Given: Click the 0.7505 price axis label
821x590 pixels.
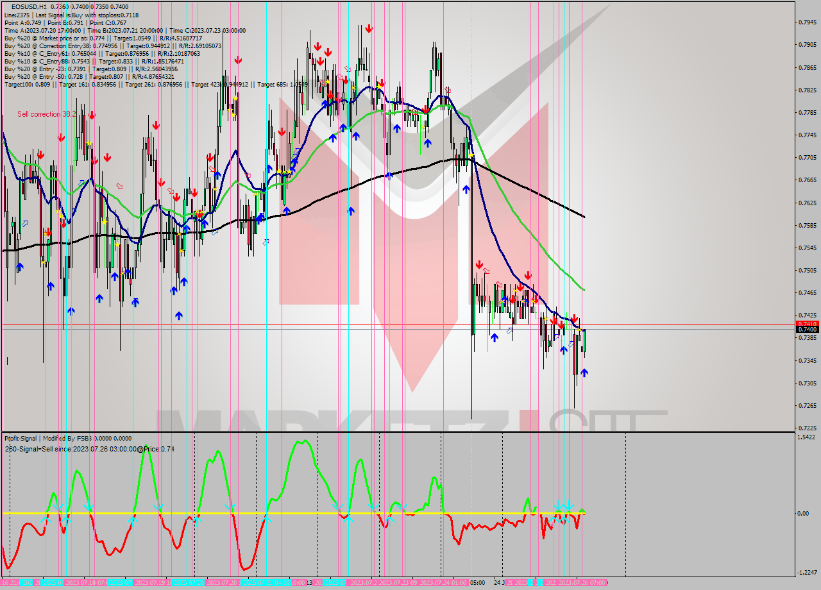Looking at the screenshot, I should 807,270.
